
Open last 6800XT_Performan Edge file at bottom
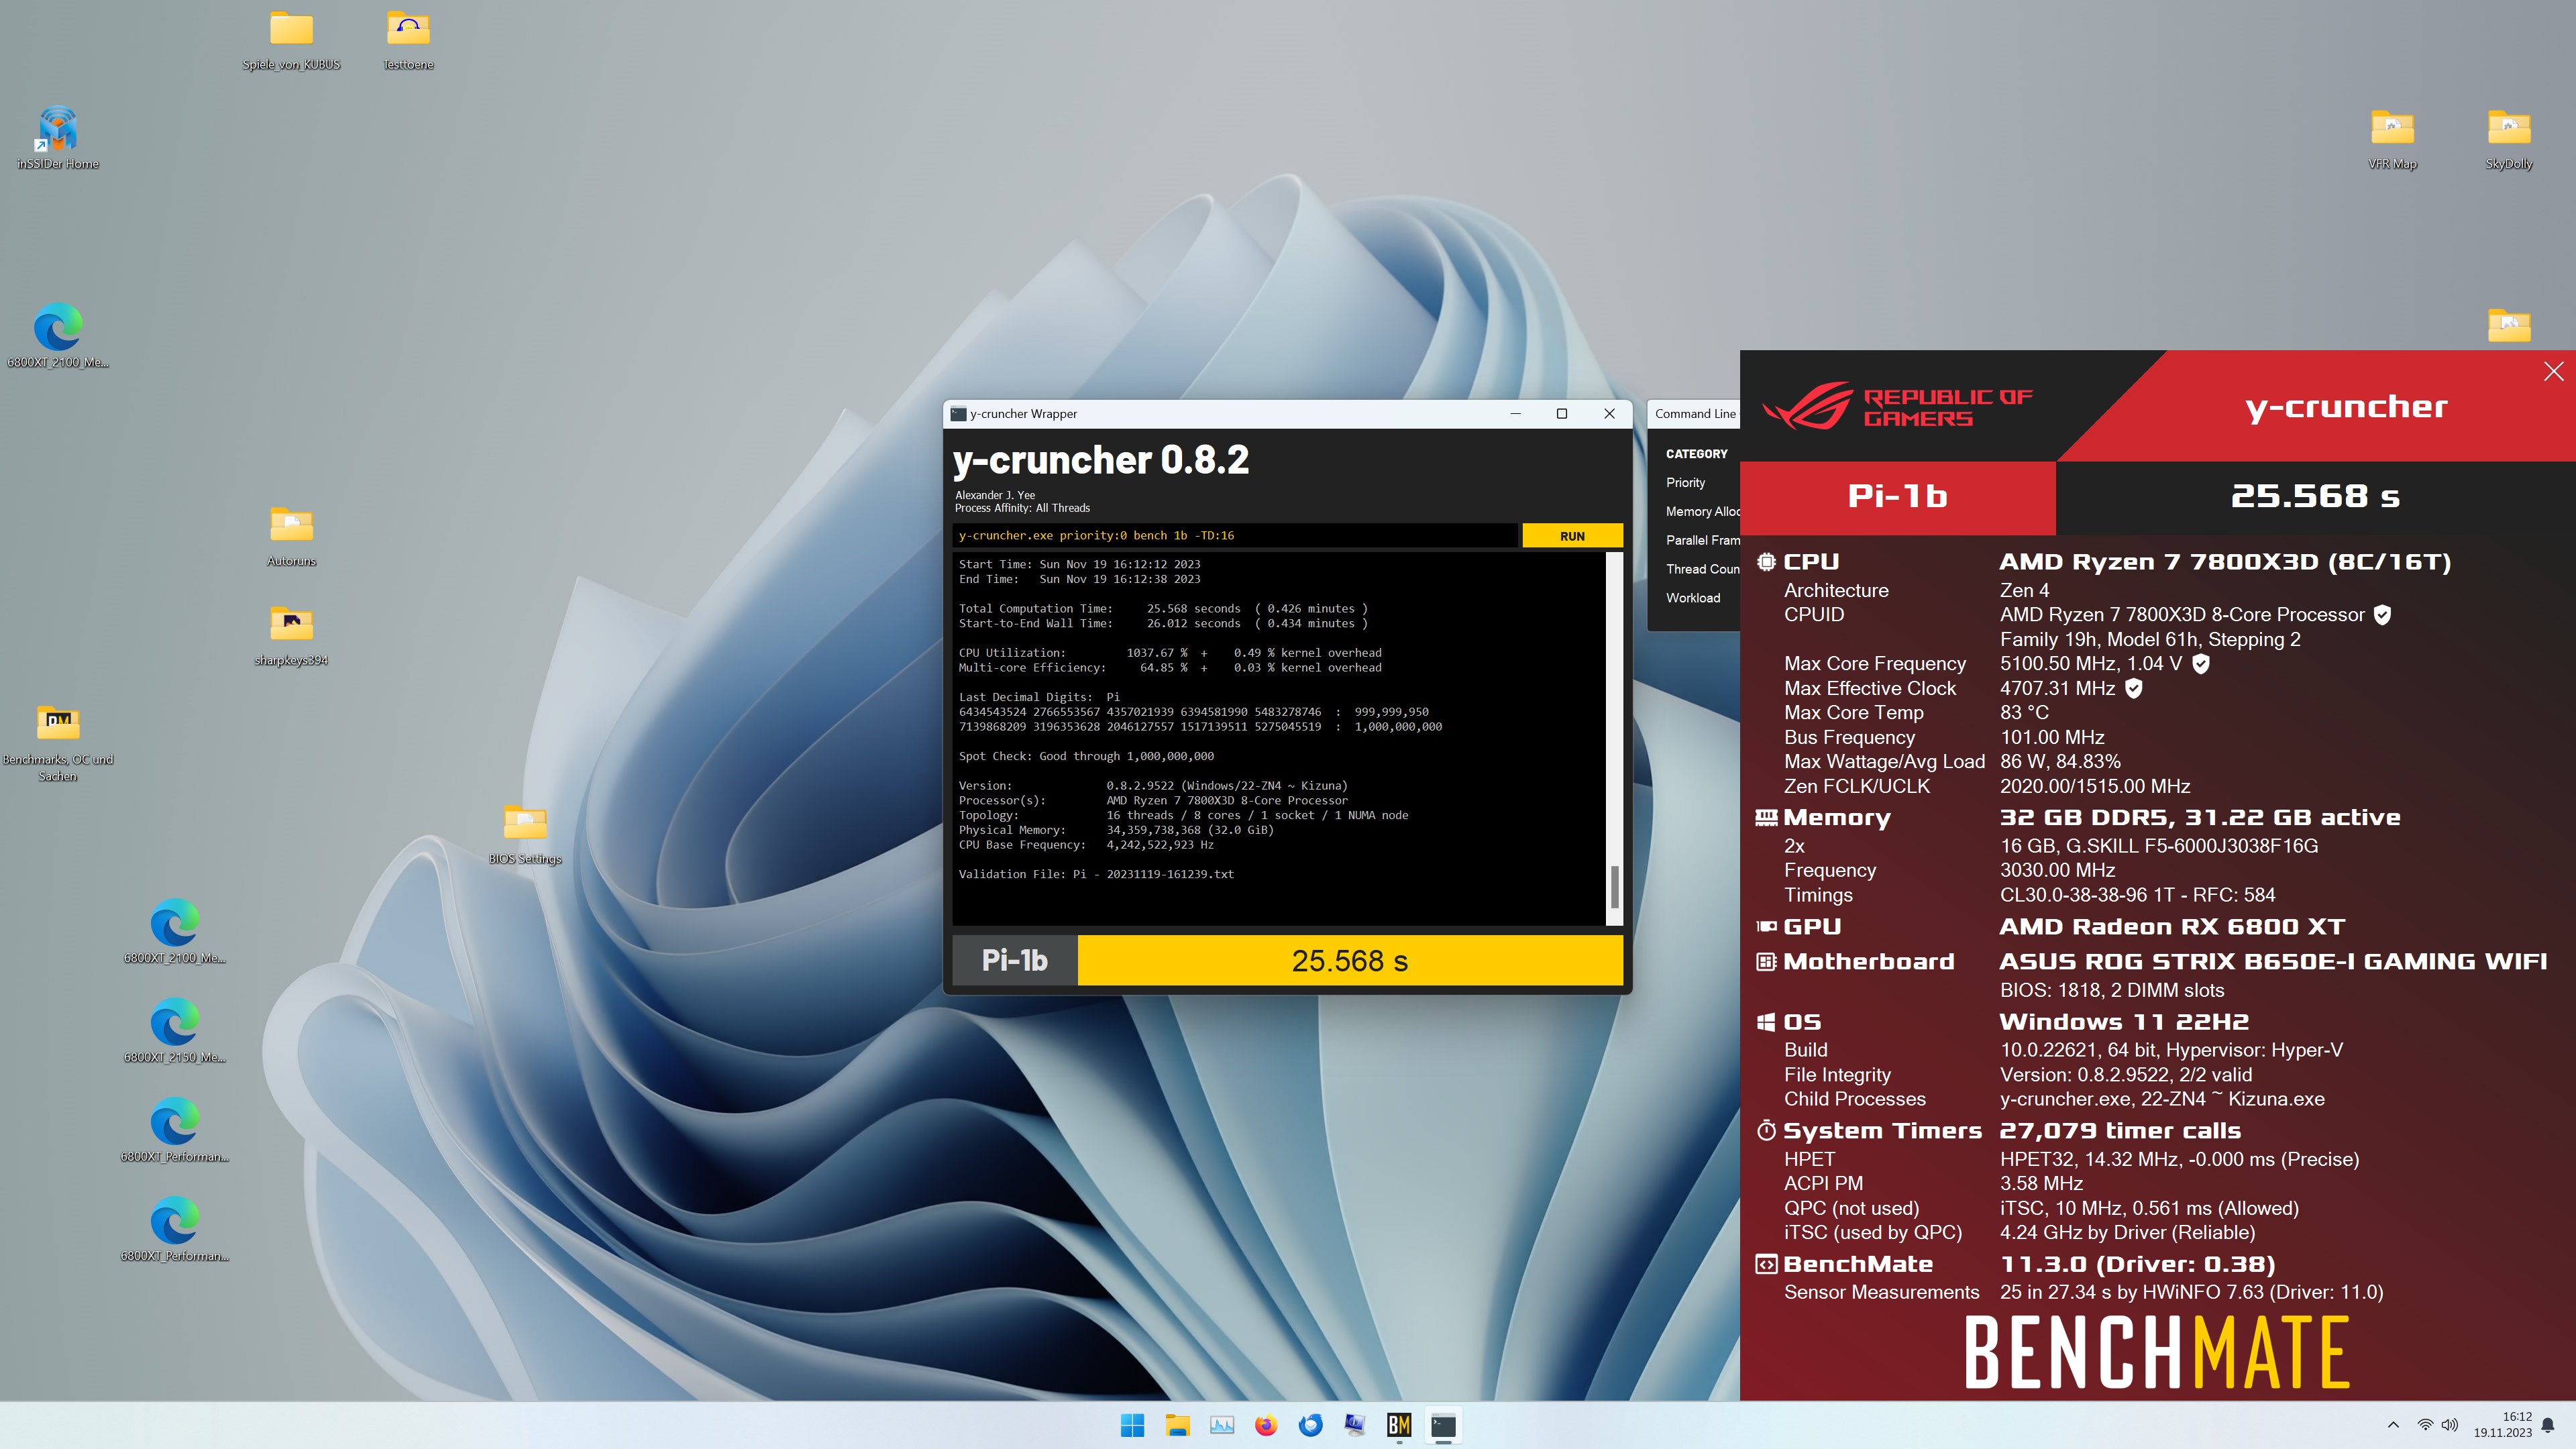[x=175, y=1230]
